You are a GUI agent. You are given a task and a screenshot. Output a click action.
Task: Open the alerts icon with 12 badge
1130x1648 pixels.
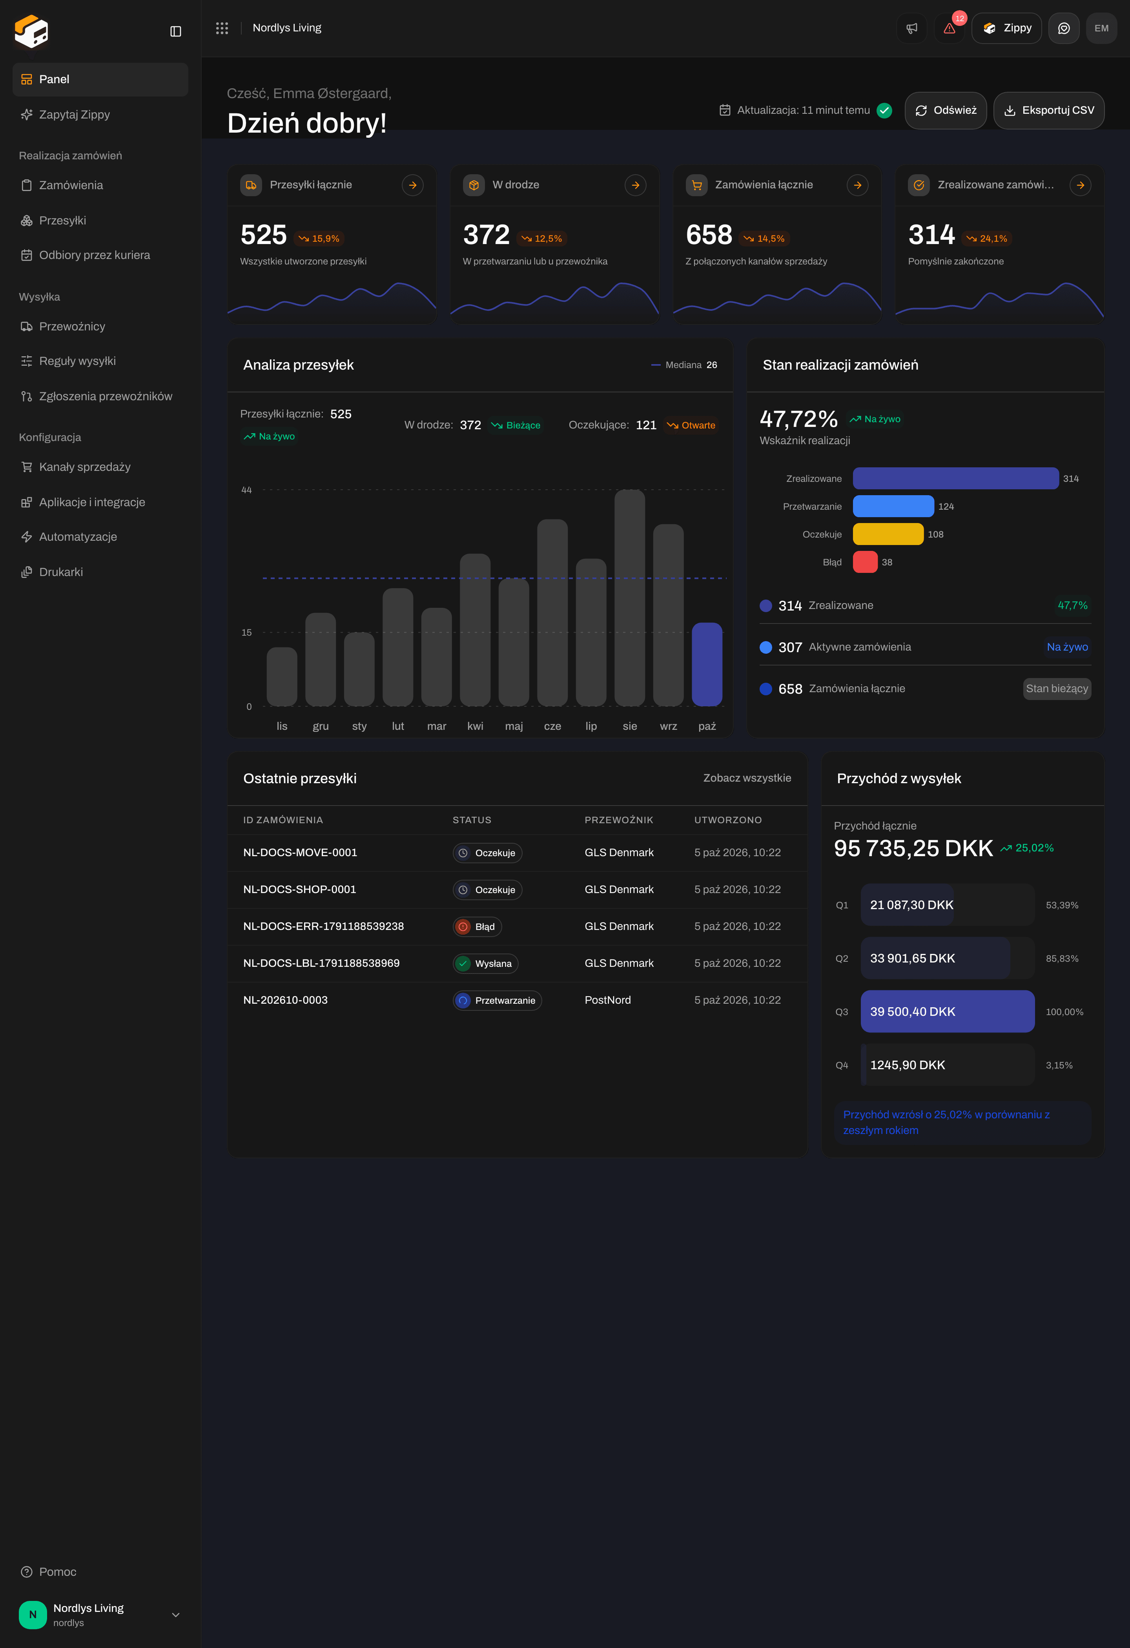[949, 28]
